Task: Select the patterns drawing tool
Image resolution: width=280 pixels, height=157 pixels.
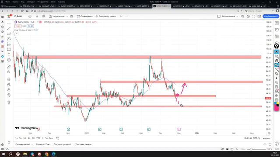Action: [9, 39]
